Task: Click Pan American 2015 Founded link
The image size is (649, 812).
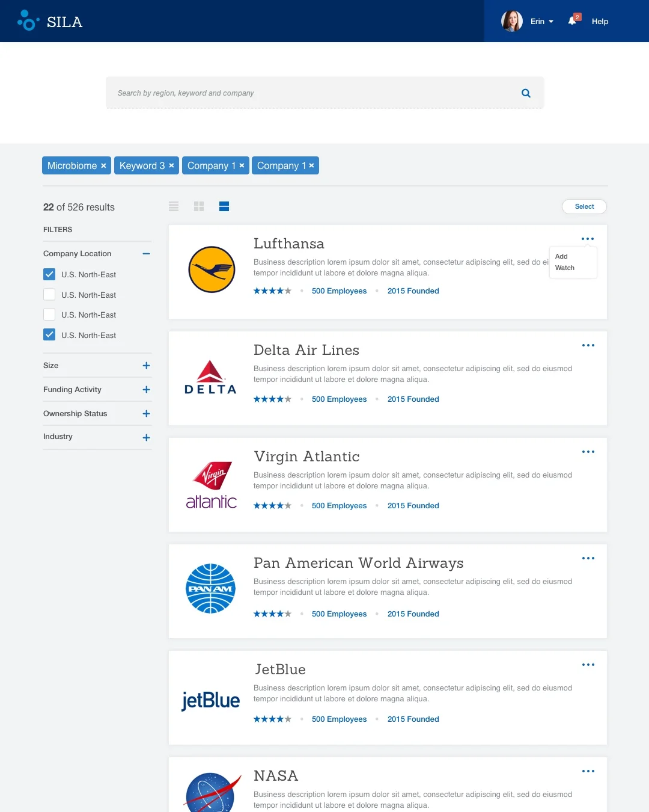Action: point(413,614)
